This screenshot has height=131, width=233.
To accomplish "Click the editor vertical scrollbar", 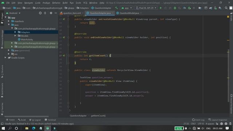I will point(228,75).
